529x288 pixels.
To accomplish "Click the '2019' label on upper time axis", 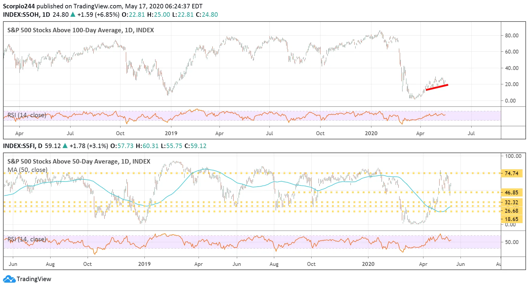I will point(171,133).
